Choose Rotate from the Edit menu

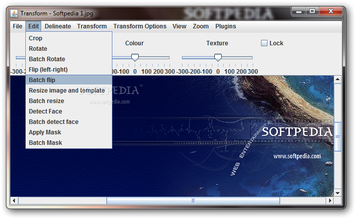69,49
